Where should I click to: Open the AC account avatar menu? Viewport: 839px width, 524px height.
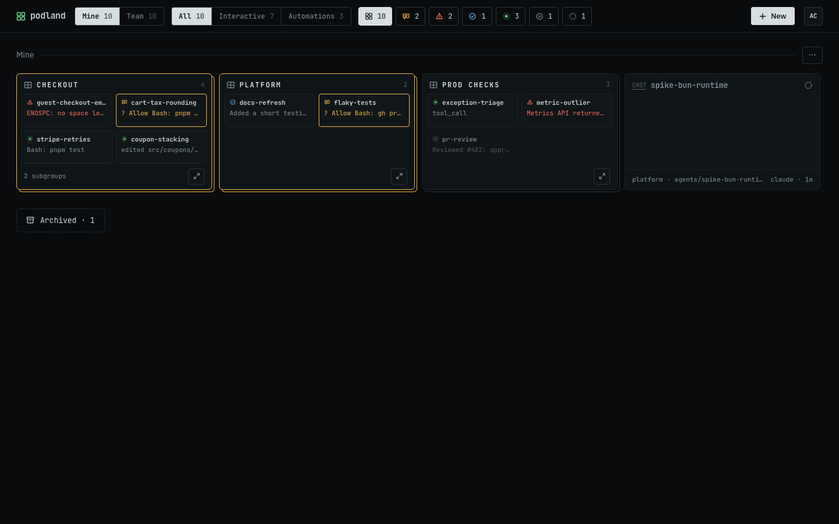pyautogui.click(x=813, y=16)
